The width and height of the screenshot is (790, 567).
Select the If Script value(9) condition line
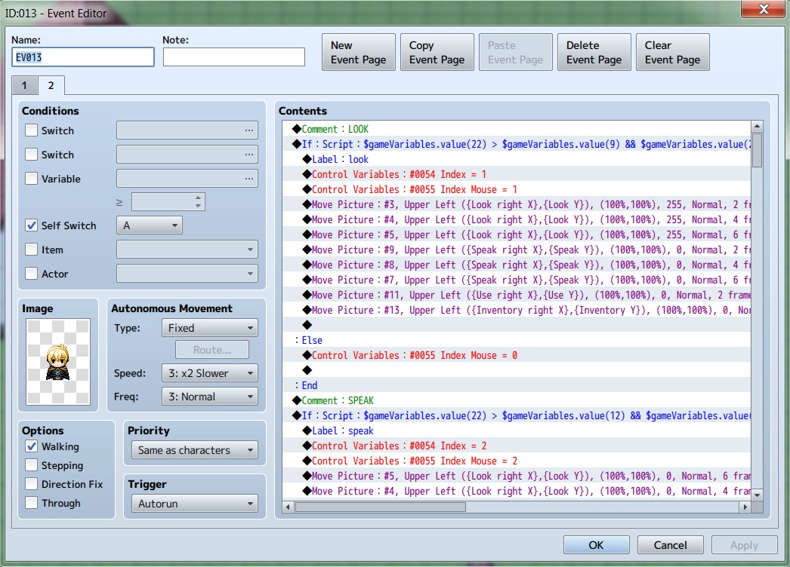click(517, 145)
